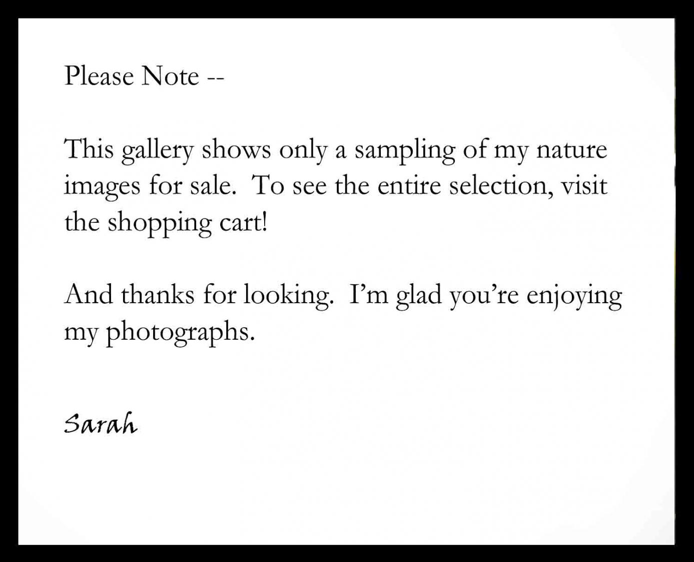
Task: Click the word "nature" in the first paragraph
Action: pyautogui.click(x=571, y=150)
